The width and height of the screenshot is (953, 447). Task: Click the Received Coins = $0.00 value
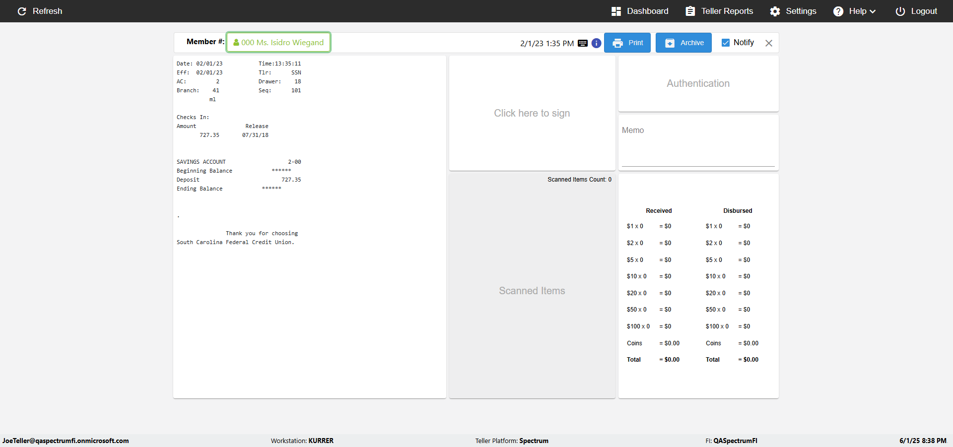(670, 343)
